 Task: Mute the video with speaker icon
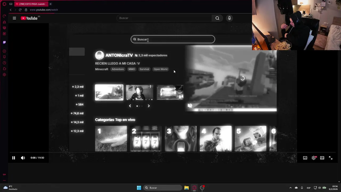(x=23, y=158)
